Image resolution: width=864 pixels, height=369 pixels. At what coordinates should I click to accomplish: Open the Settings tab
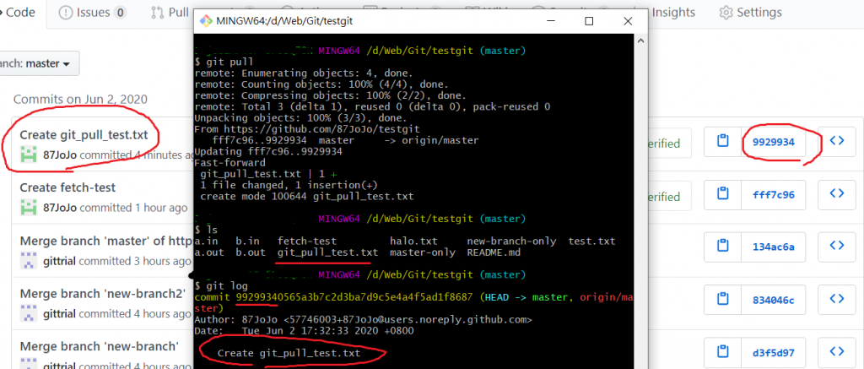point(750,12)
